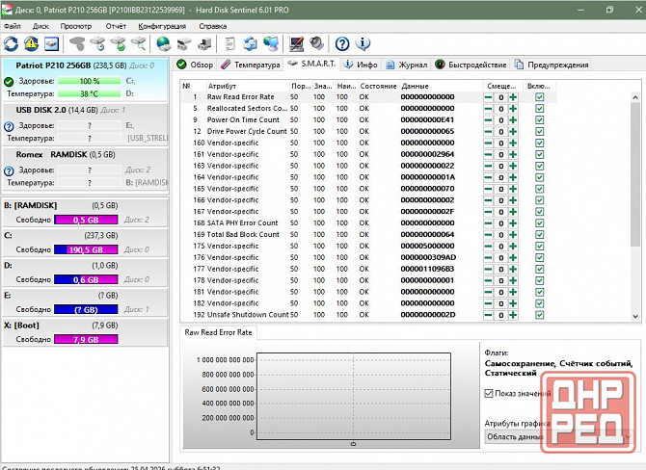
Task: Open the 'Область данных' graph attribute dropdown
Action: (557, 436)
